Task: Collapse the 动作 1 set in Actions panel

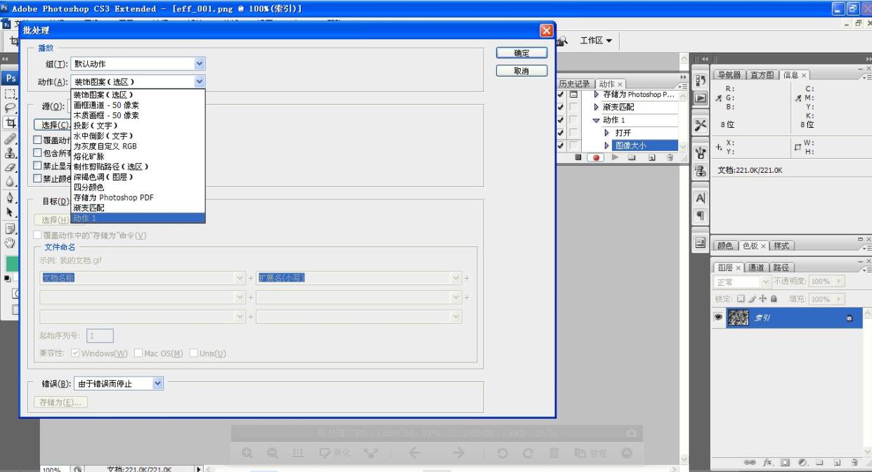Action: 596,120
